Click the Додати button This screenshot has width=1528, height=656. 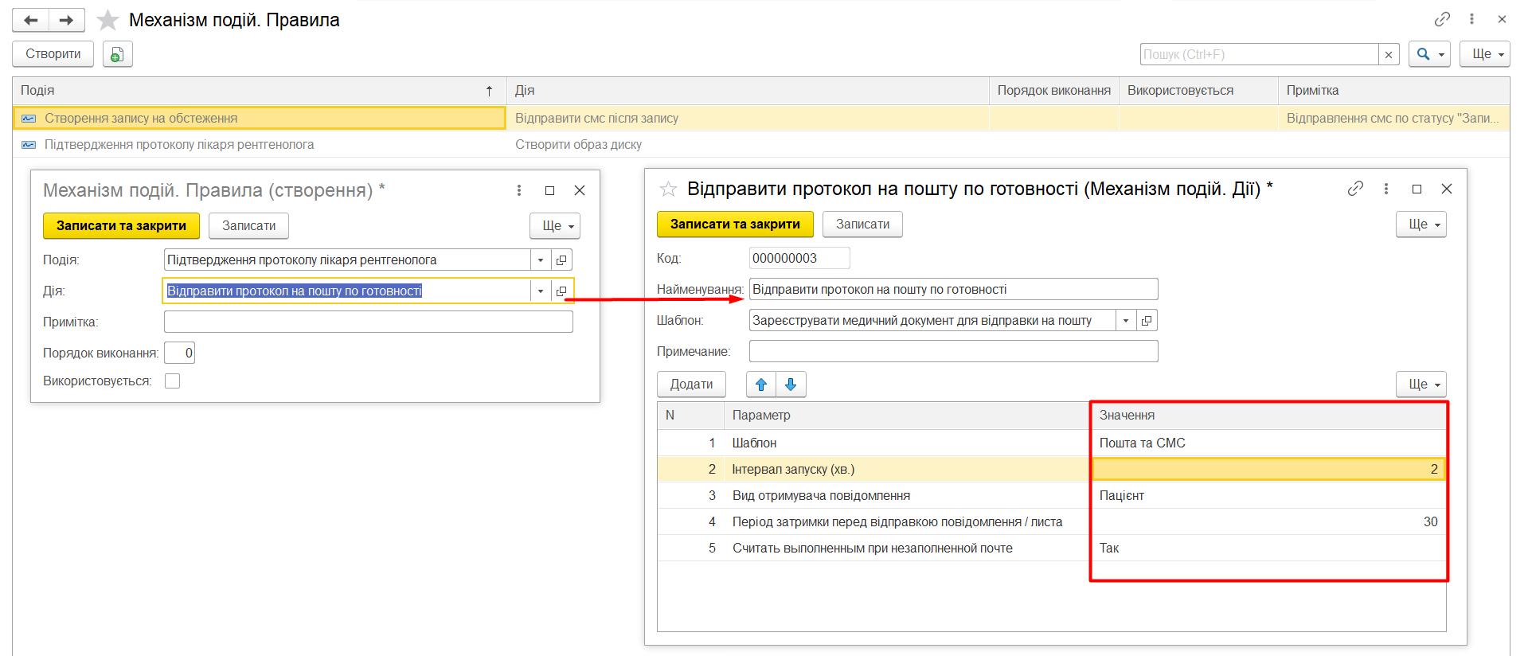691,385
